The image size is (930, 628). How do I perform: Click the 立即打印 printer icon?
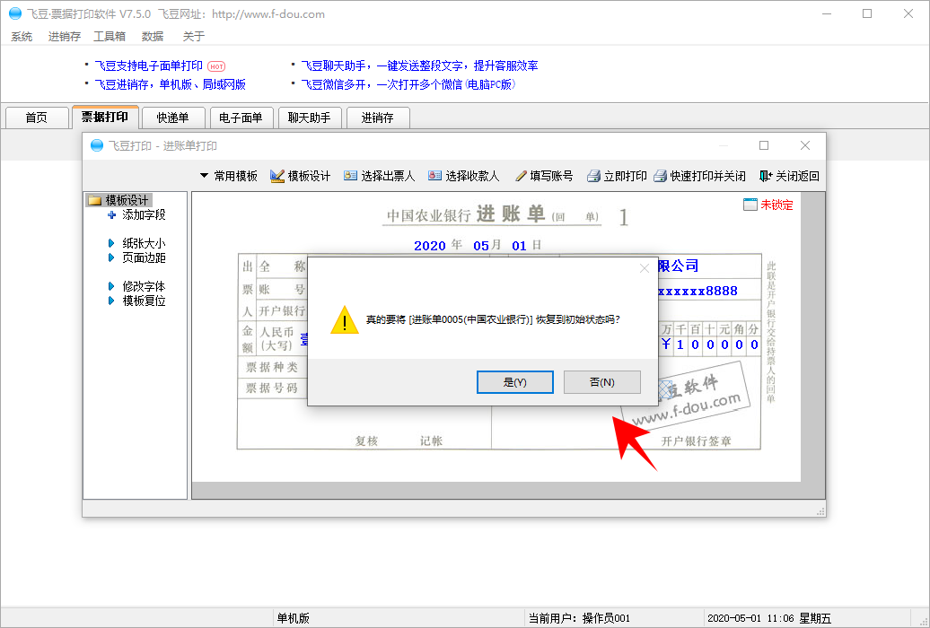593,176
